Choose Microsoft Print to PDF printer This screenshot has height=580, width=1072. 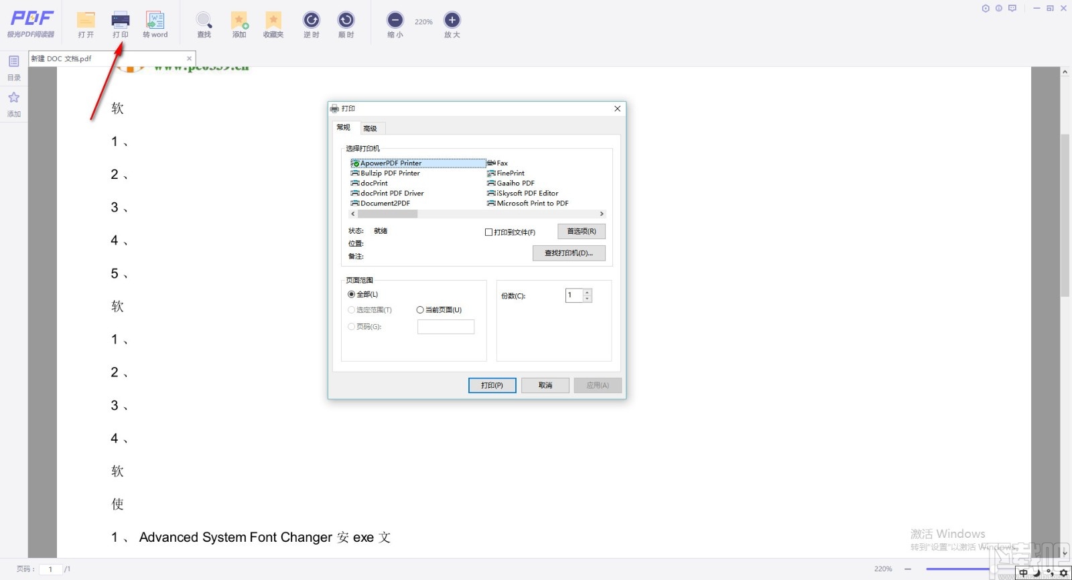[528, 203]
